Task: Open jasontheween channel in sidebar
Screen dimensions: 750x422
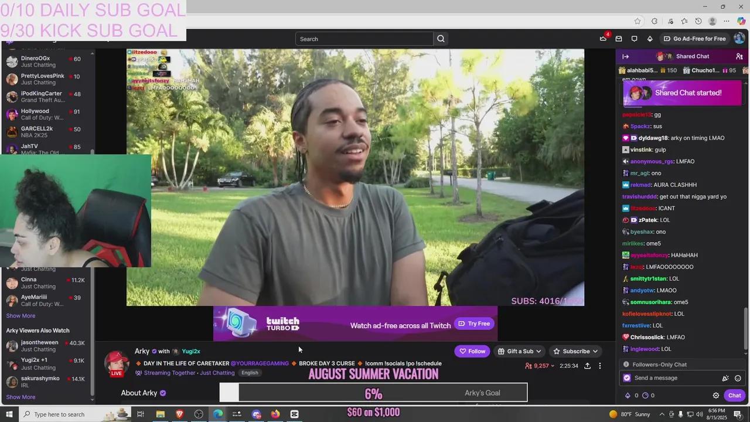Action: click(47, 346)
